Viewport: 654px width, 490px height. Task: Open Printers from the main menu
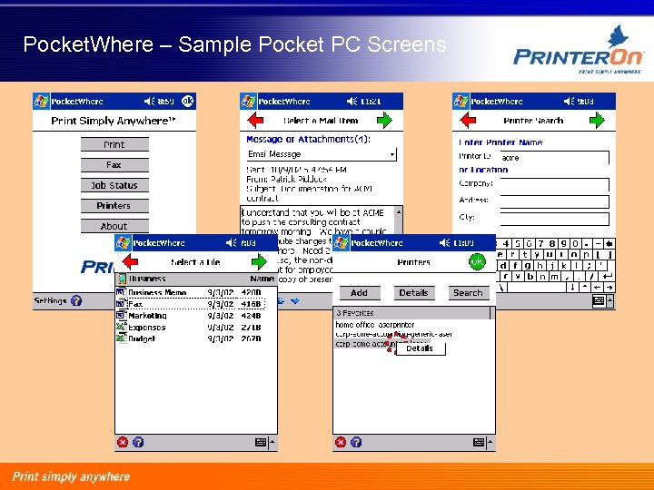(x=114, y=206)
